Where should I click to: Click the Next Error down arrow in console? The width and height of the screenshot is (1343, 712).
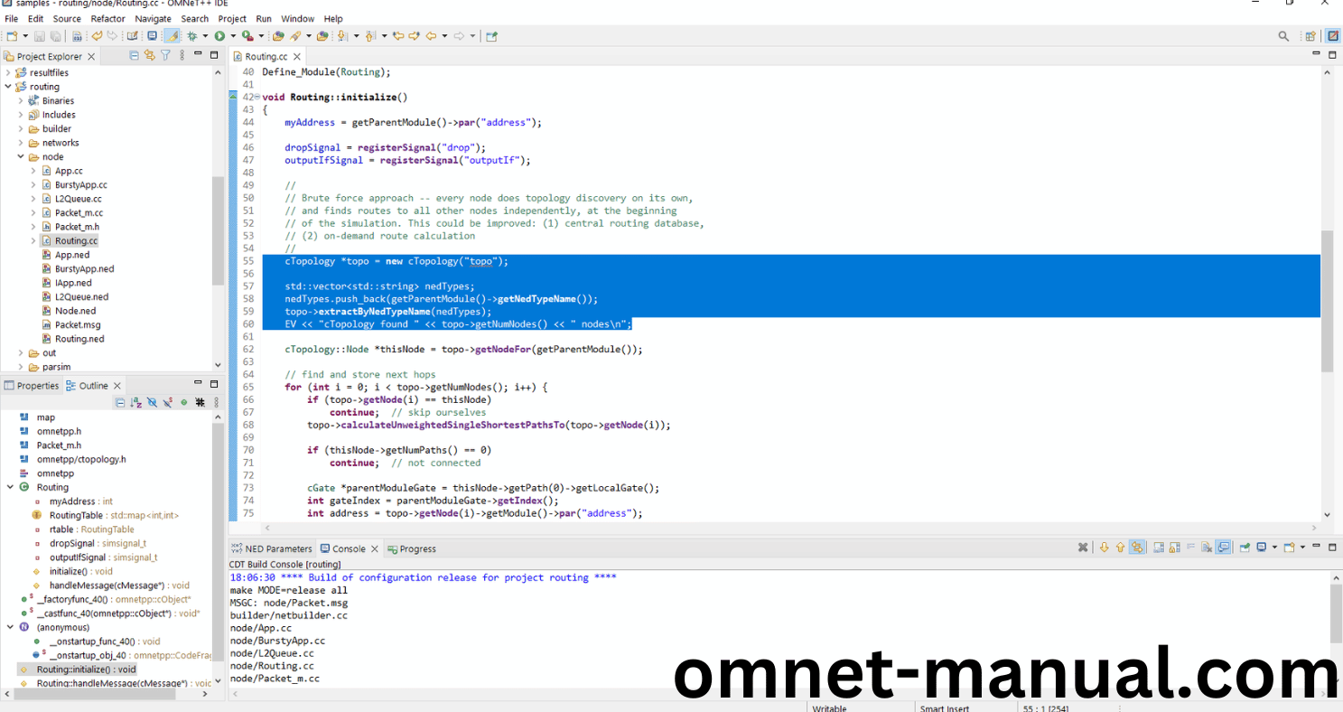tap(1104, 548)
